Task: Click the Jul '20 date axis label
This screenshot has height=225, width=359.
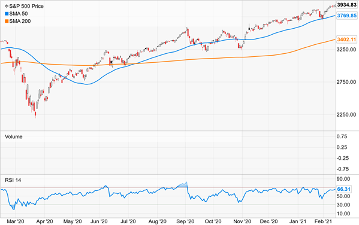Action: pos(128,221)
